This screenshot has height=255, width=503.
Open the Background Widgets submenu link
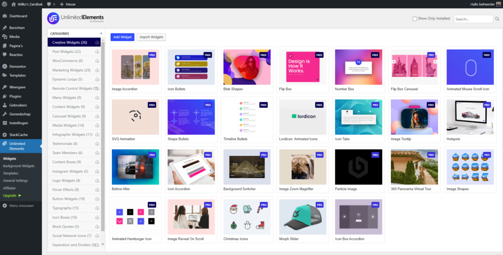pyautogui.click(x=19, y=166)
